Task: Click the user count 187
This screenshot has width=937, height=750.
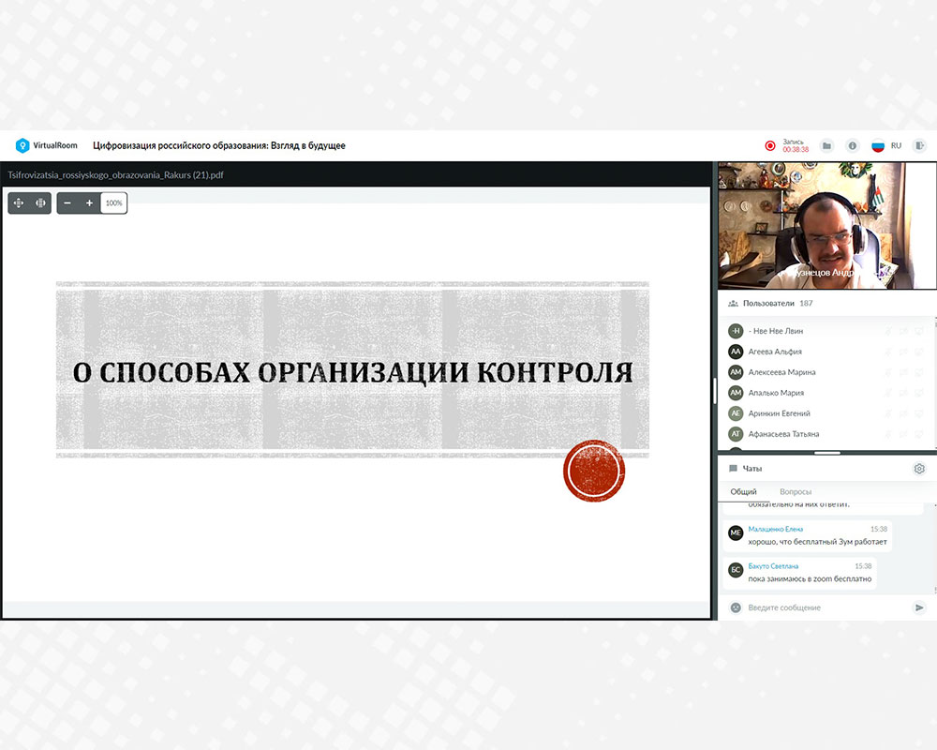Action: click(806, 303)
